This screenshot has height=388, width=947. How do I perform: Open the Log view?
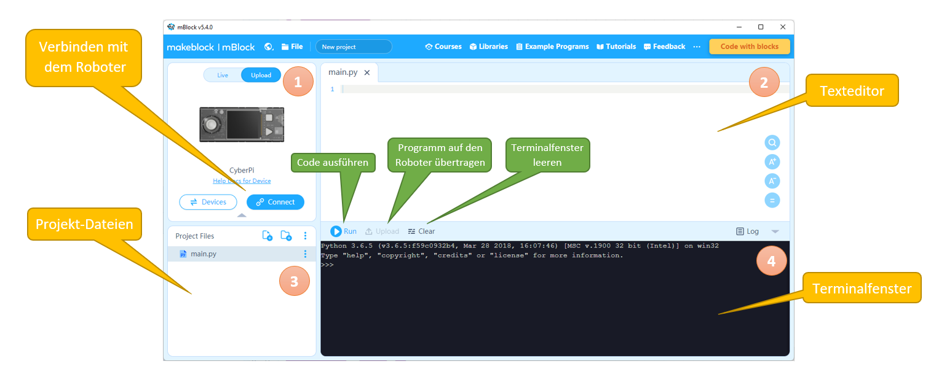[748, 231]
